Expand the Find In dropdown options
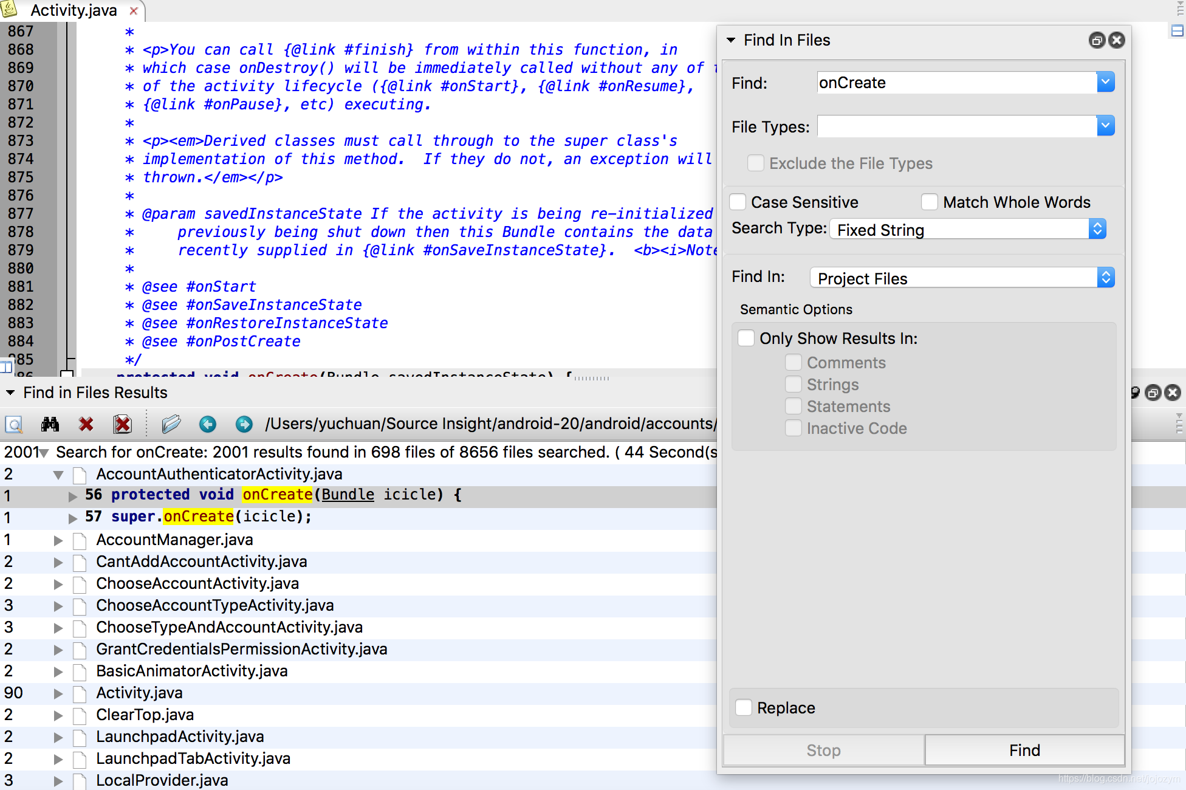1186x790 pixels. [x=1104, y=280]
